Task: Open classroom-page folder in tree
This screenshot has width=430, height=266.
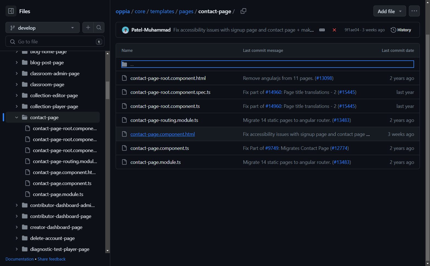Action: [47, 85]
